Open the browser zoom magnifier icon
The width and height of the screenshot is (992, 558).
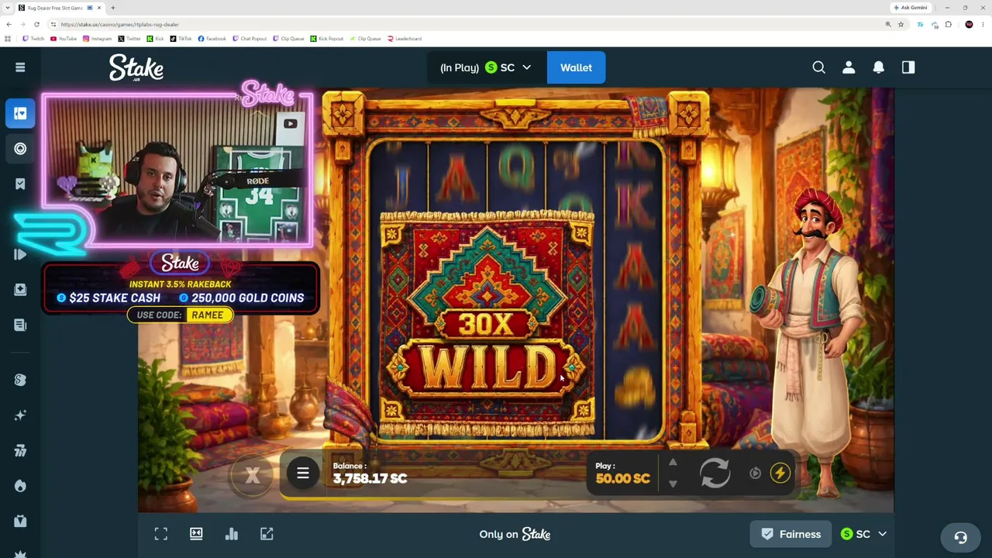[888, 24]
